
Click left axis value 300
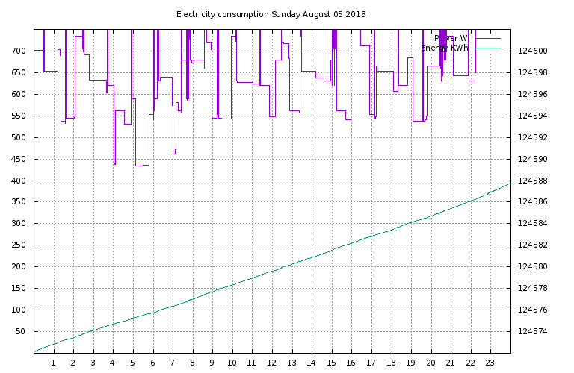coord(19,223)
